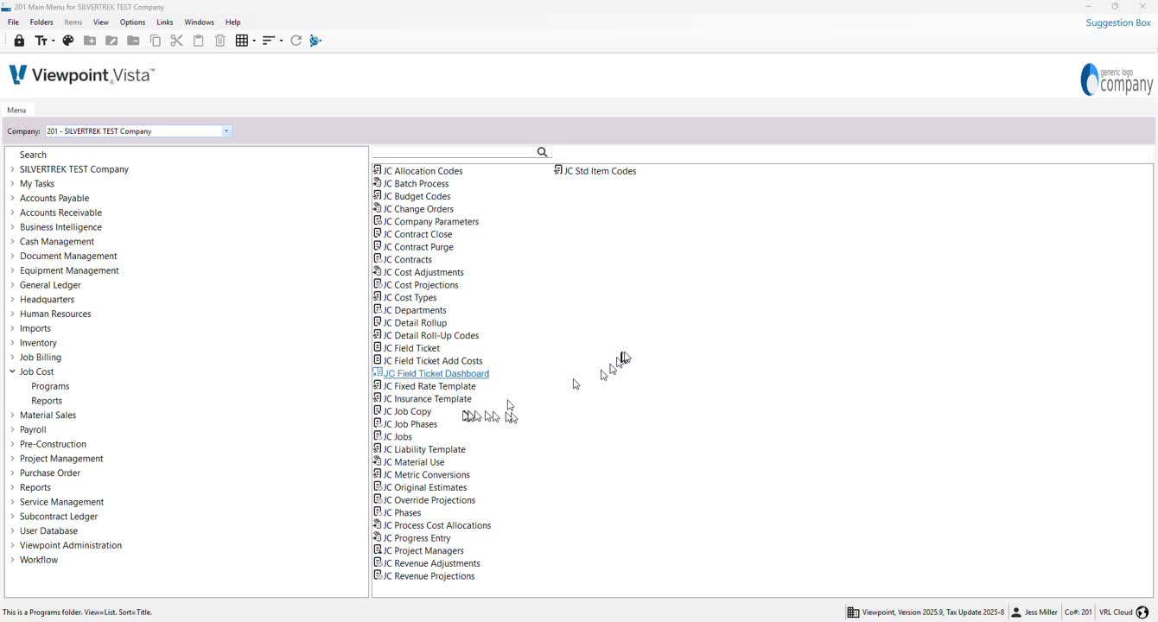Open the Options menu
Screen dimensions: 1158x622
[132, 22]
